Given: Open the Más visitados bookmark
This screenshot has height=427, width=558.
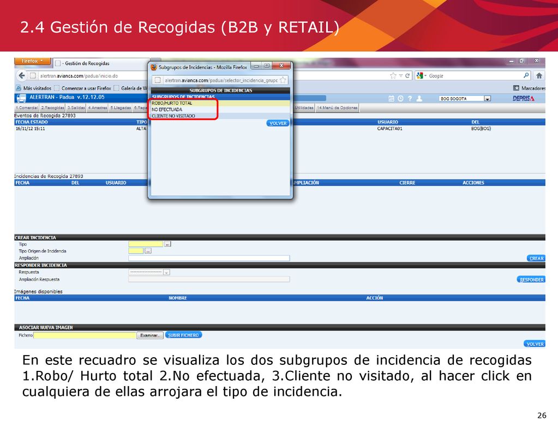Looking at the screenshot, I should coord(34,88).
